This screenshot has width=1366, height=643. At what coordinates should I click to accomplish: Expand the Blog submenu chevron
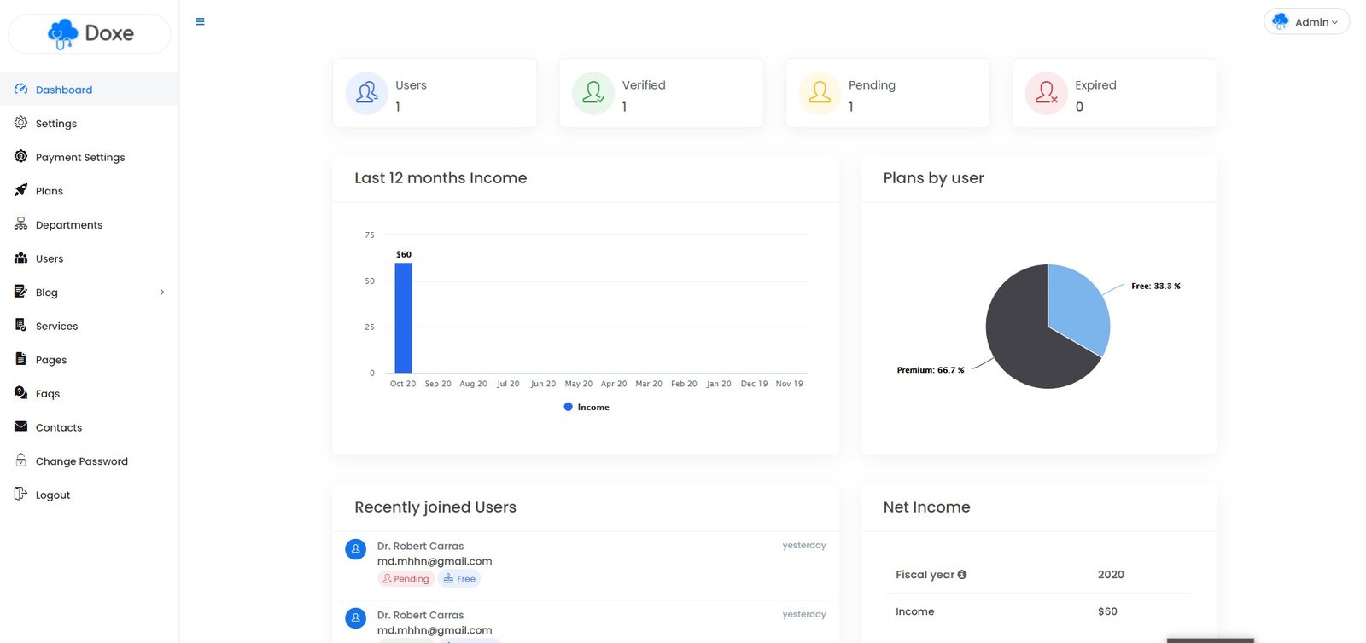(162, 293)
